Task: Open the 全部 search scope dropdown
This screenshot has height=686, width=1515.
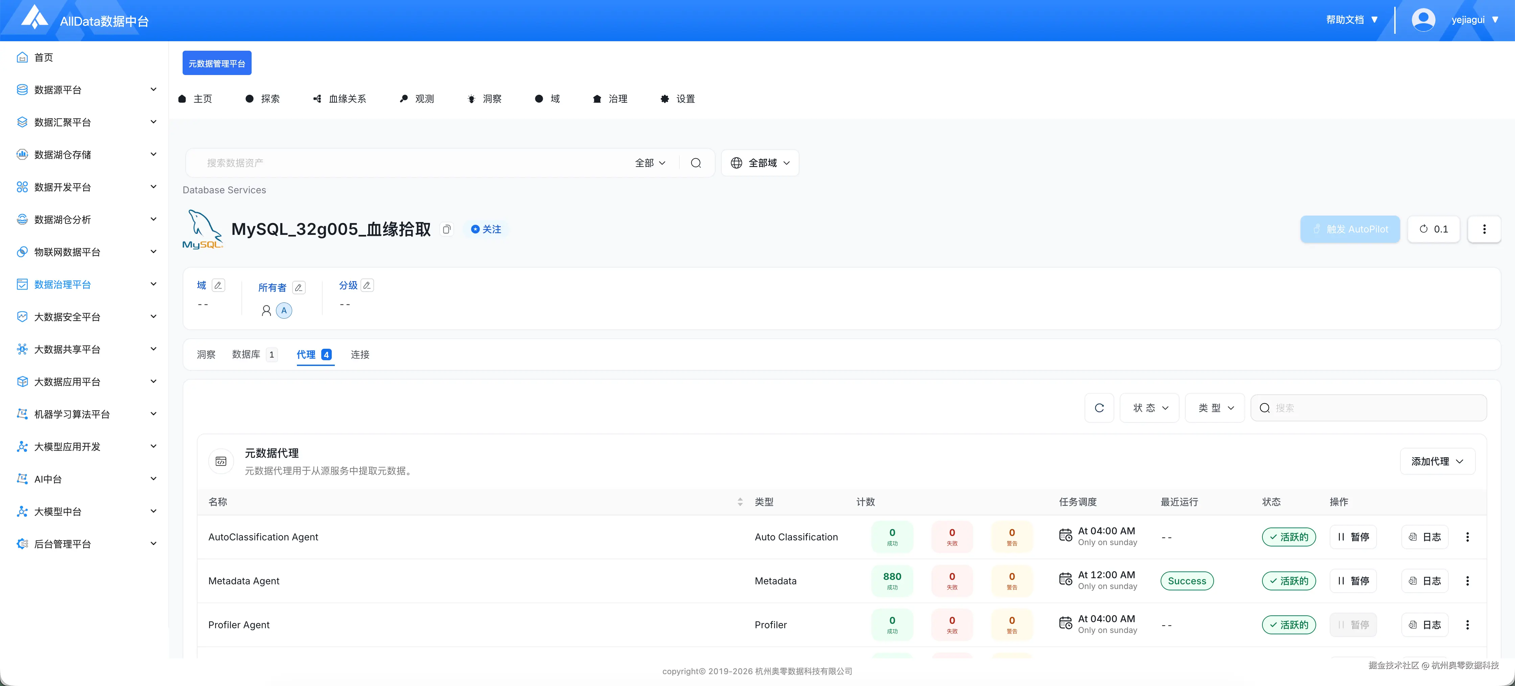Action: click(650, 163)
